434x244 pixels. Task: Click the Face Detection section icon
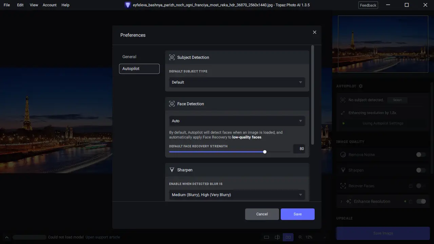[x=172, y=104]
